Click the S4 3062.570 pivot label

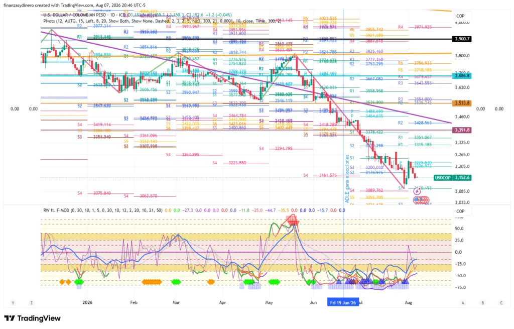tap(141, 196)
